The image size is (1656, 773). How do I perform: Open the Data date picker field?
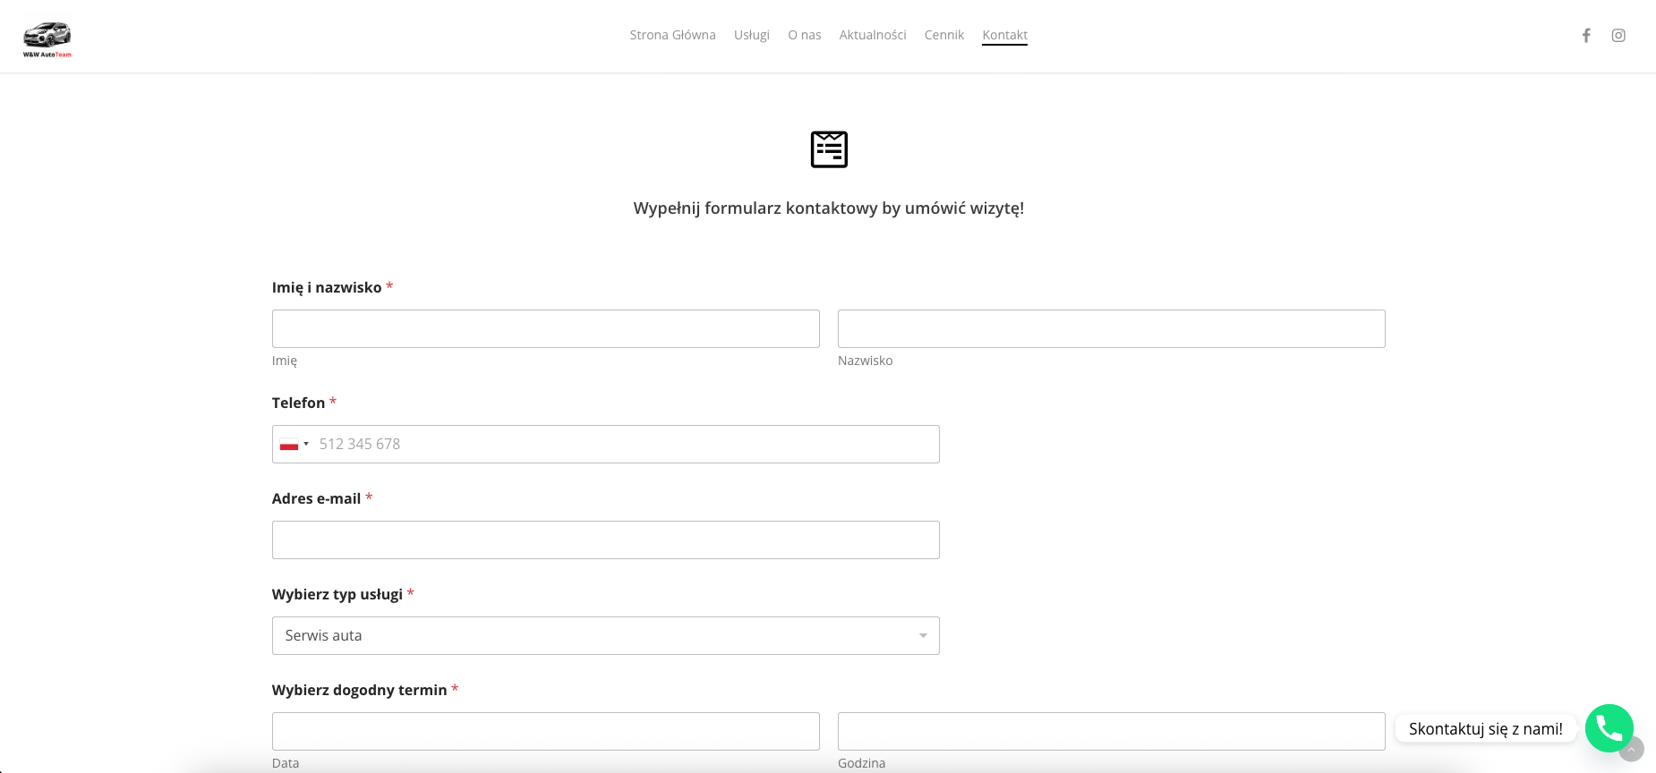pyautogui.click(x=545, y=731)
